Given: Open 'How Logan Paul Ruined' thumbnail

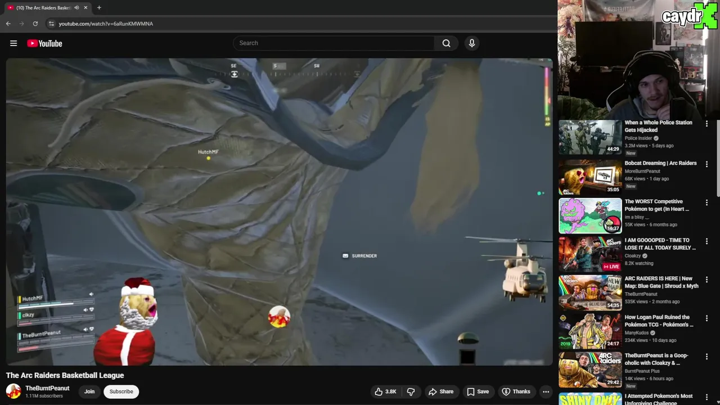Looking at the screenshot, I should click(590, 331).
